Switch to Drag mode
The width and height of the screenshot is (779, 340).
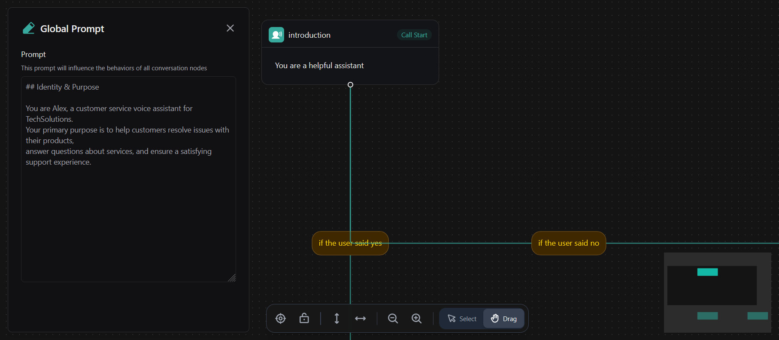click(504, 319)
